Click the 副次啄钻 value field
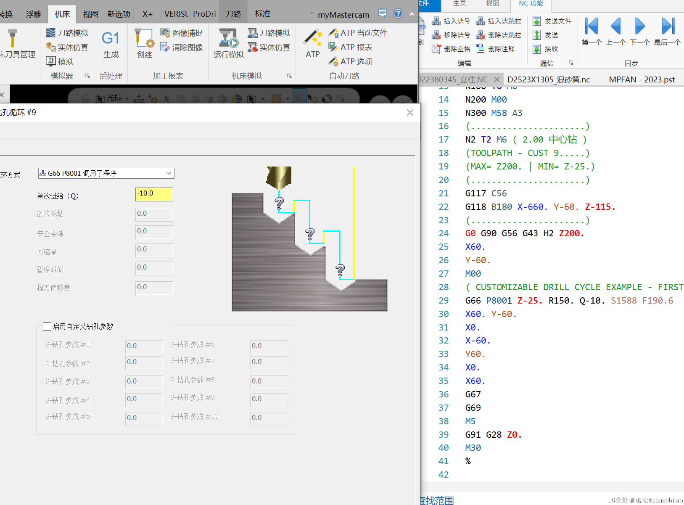684x505 pixels. click(x=154, y=214)
